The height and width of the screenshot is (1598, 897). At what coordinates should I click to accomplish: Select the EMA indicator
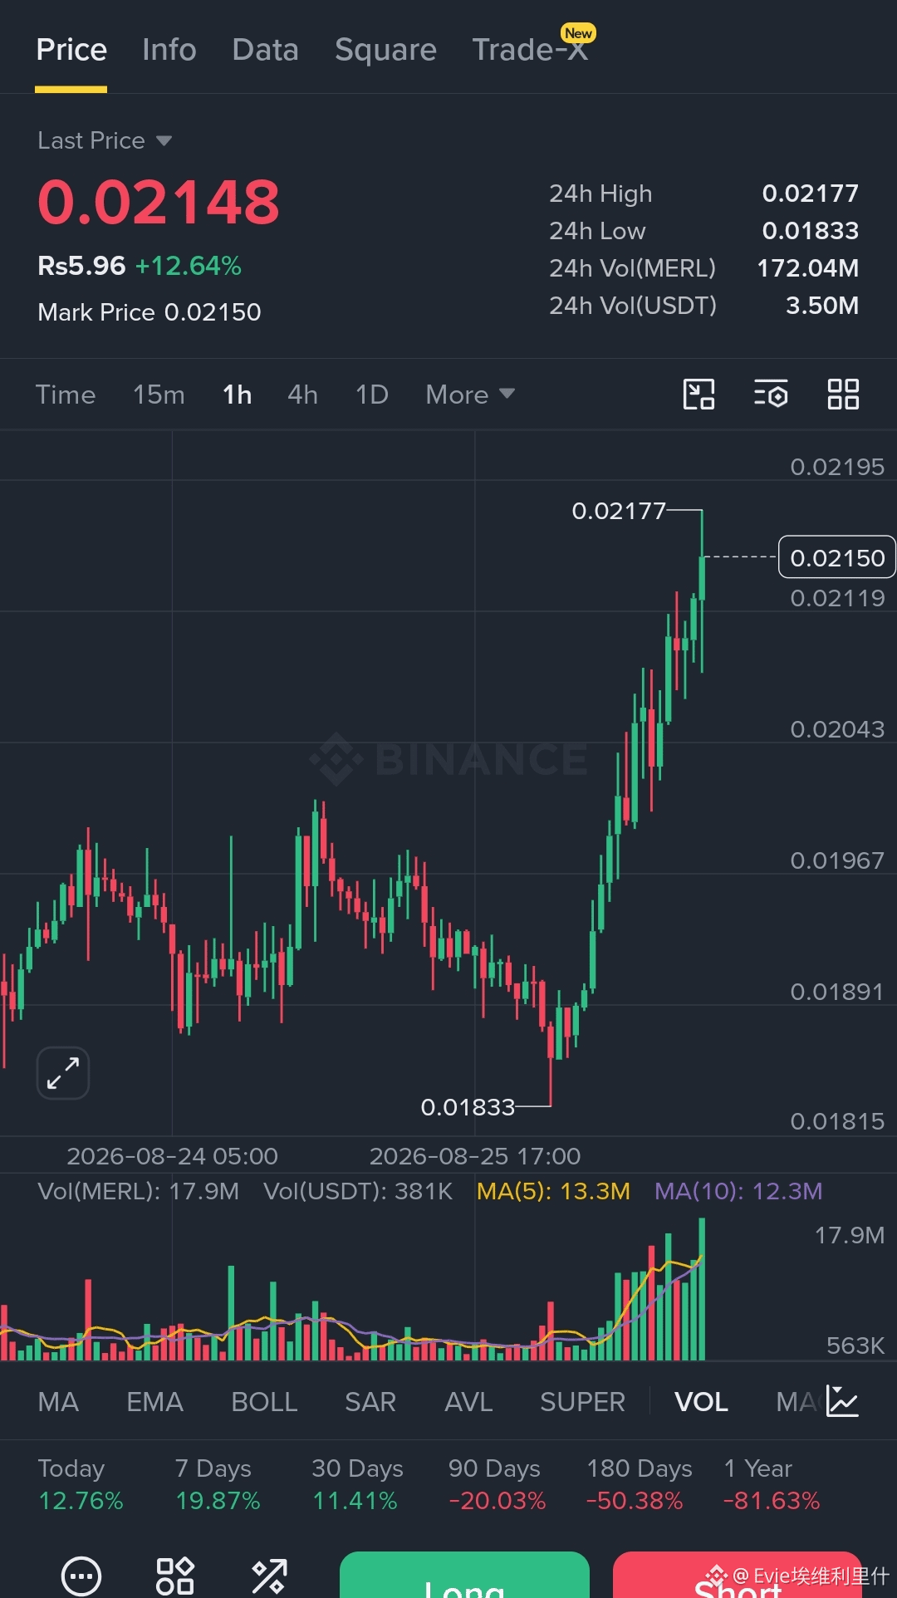154,1402
